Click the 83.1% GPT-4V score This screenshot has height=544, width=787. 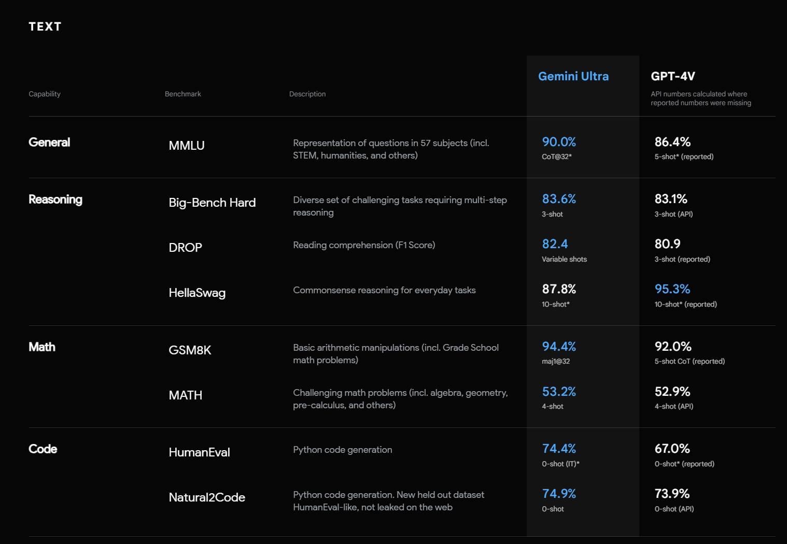coord(671,199)
